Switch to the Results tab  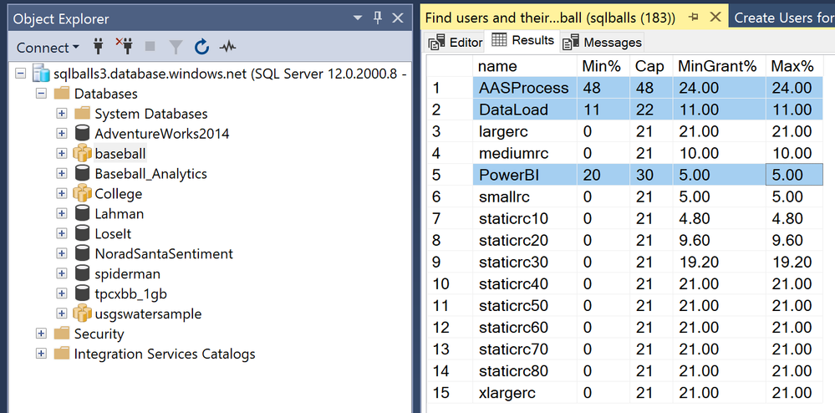pyautogui.click(x=523, y=40)
